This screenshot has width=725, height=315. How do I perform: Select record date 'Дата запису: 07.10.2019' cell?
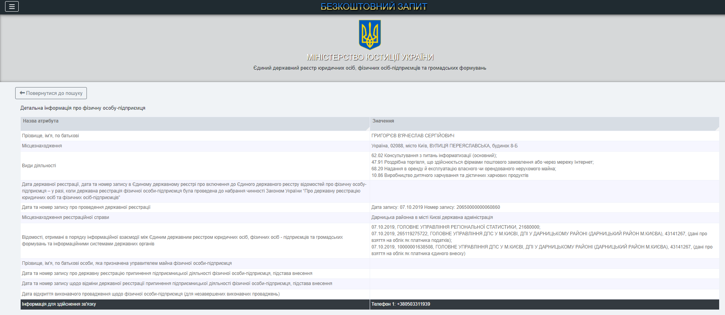click(435, 207)
